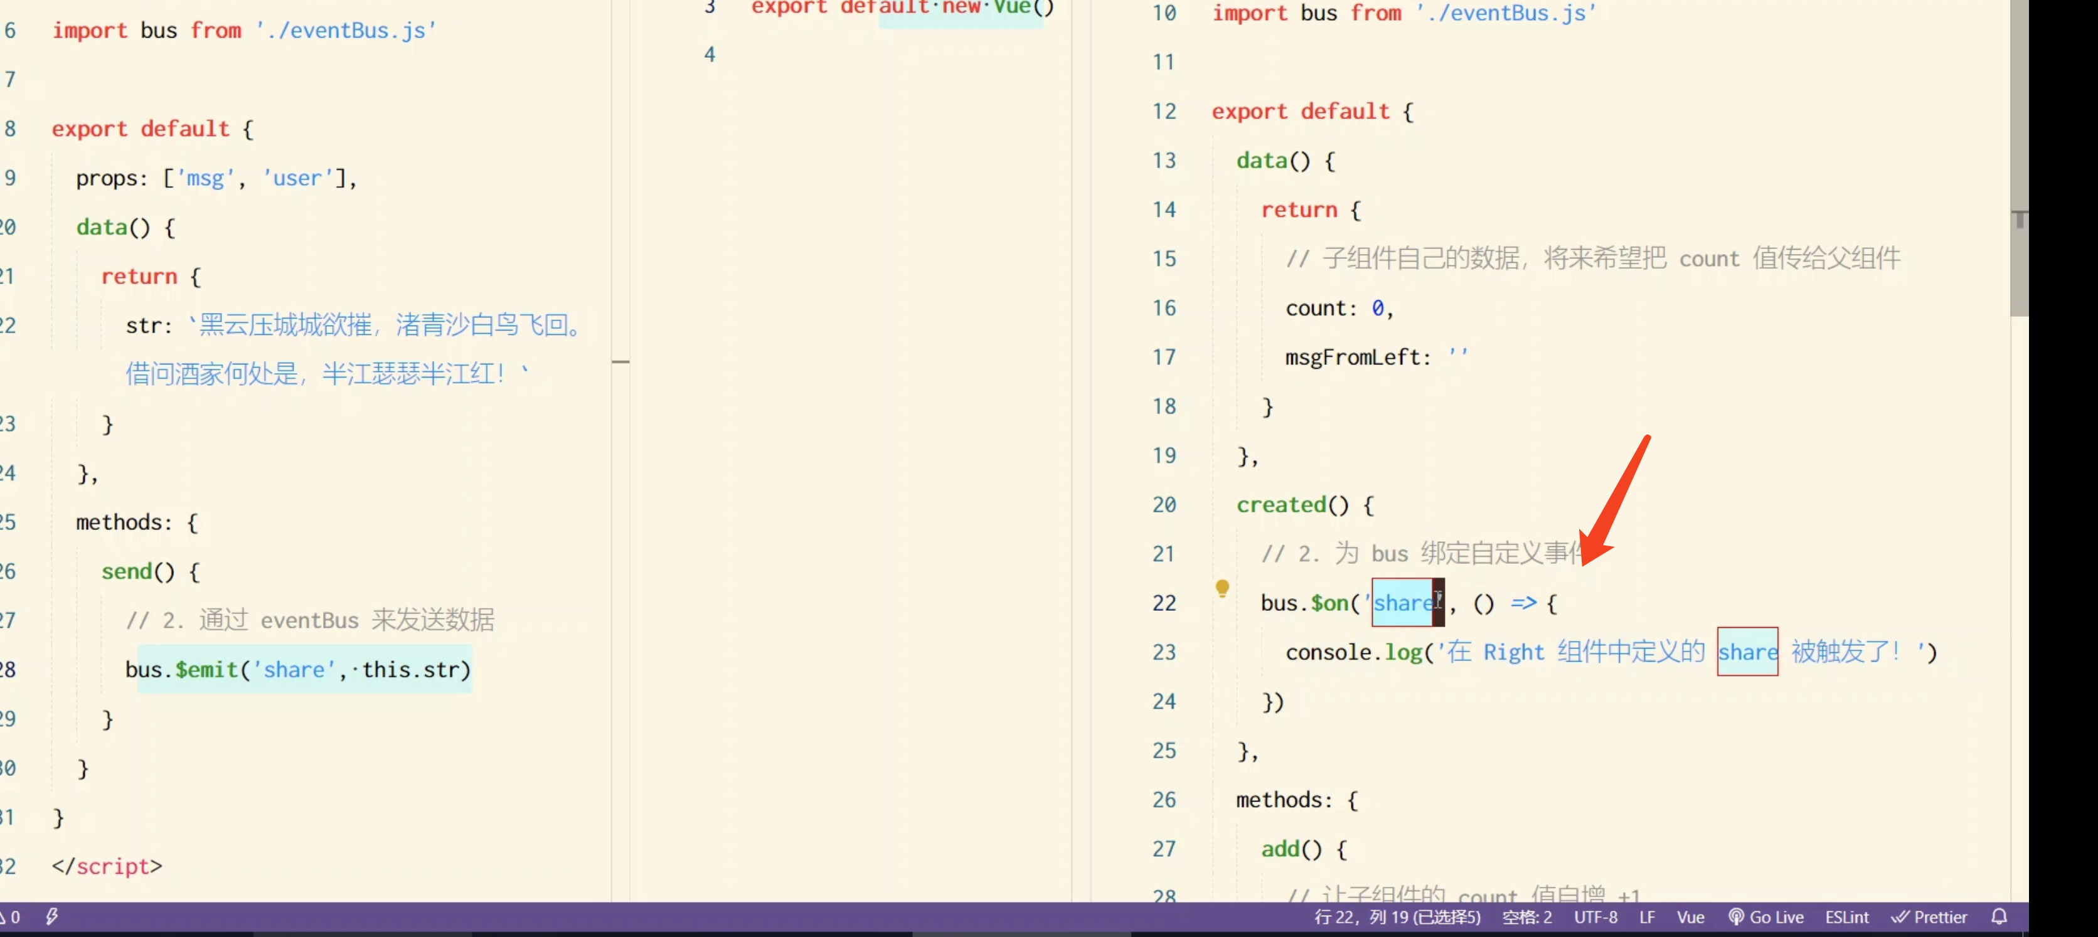Click './eventBus.js' import path in left editor
2098x937 pixels.
point(345,30)
